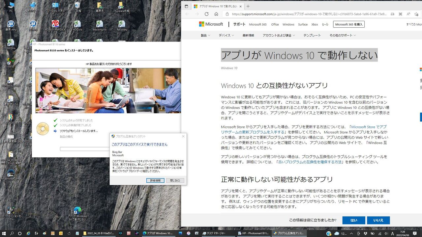
Task: Open the notification center icon
Action: (415, 233)
